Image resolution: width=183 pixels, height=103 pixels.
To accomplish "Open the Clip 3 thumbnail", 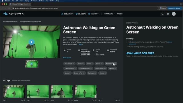I will [62, 92].
